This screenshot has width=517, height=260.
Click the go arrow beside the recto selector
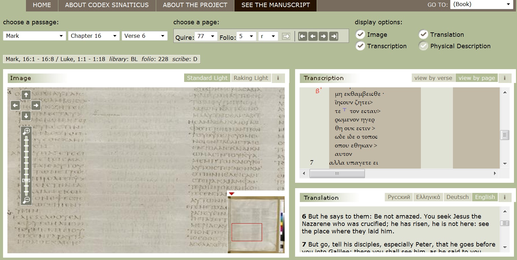coord(286,36)
